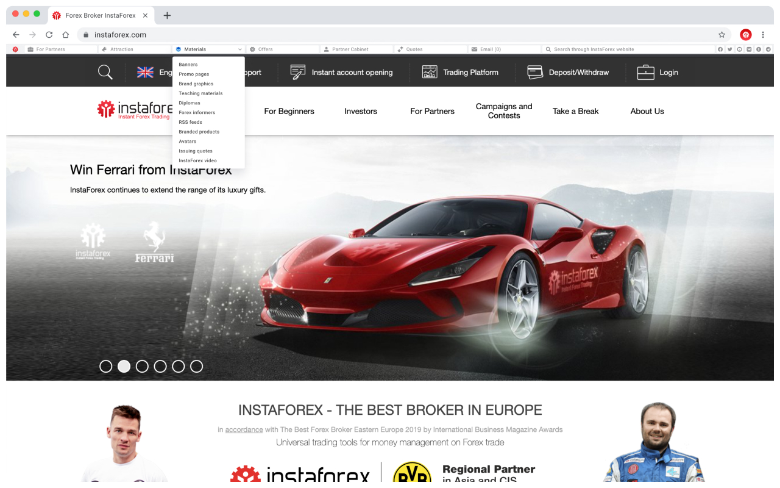Go back using the browser back arrow

[x=16, y=35]
